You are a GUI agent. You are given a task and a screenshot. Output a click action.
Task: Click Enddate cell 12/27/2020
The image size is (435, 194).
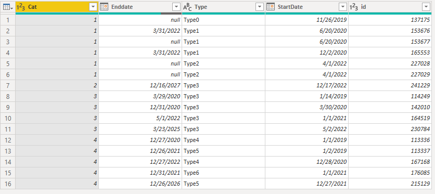click(140, 140)
